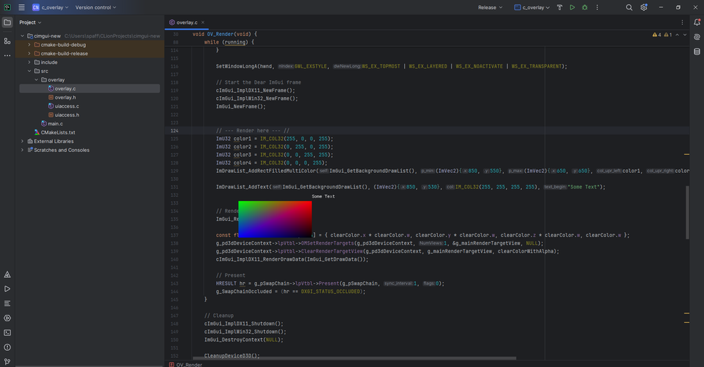Open the main hamburger menu

point(21,8)
